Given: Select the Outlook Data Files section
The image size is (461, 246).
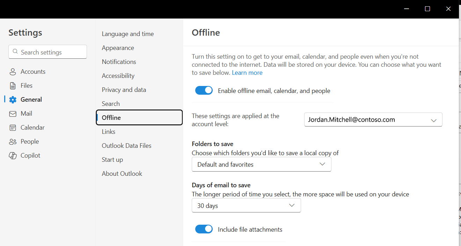Looking at the screenshot, I should coord(126,145).
